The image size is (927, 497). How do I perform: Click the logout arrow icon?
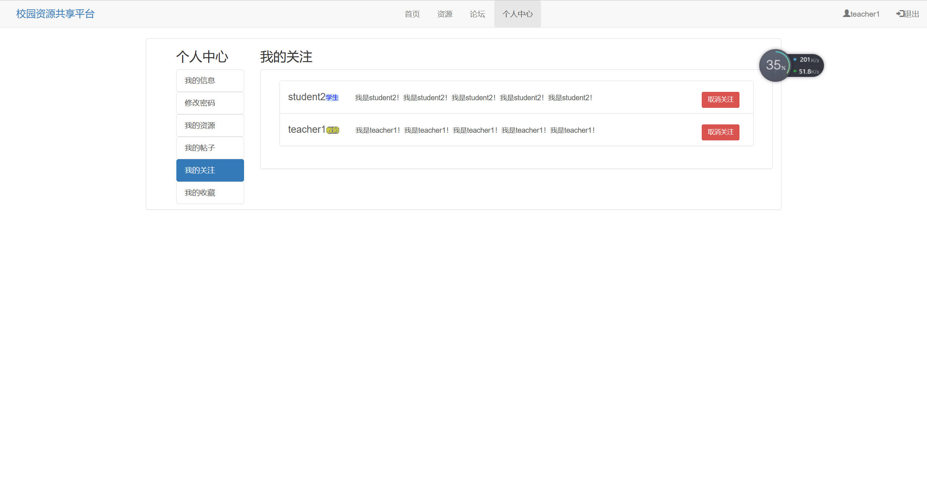coord(900,14)
